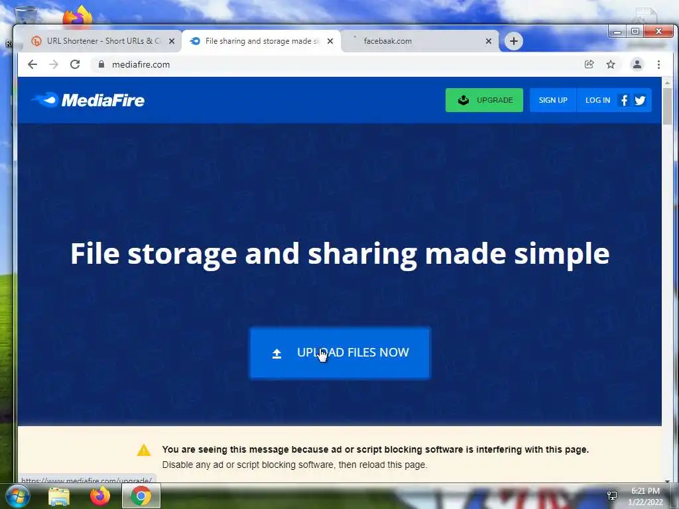Open the Windows Start menu
Screen dimensions: 679x509
tap(18, 496)
